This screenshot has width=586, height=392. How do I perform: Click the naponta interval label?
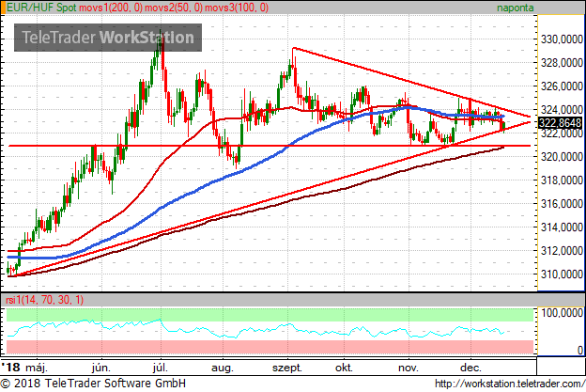[x=515, y=8]
